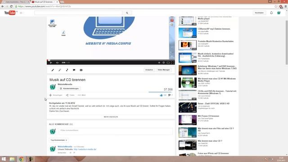Open Kanaleinstellungen channel settings
Screen dimensions: 288x162
pos(69,89)
